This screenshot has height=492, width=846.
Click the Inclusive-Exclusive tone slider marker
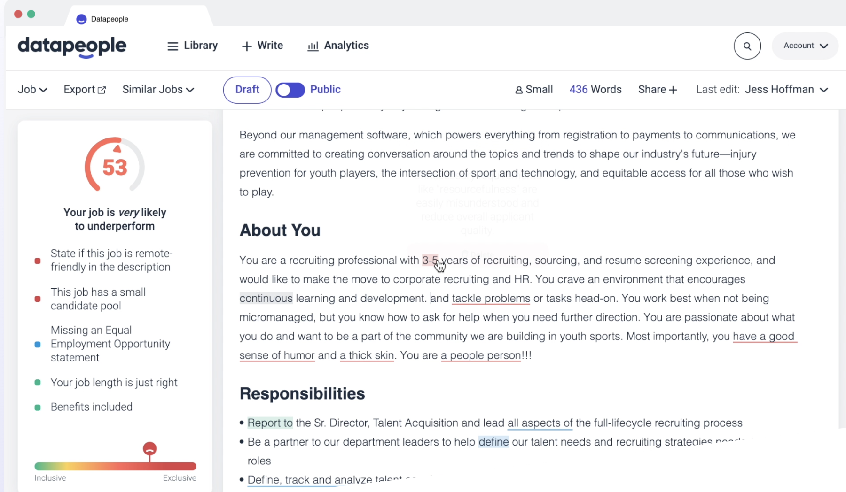click(x=149, y=448)
